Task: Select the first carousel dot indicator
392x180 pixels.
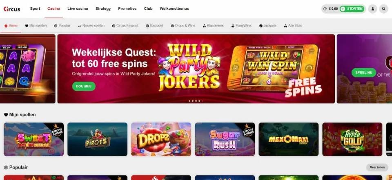Action: pos(189,101)
